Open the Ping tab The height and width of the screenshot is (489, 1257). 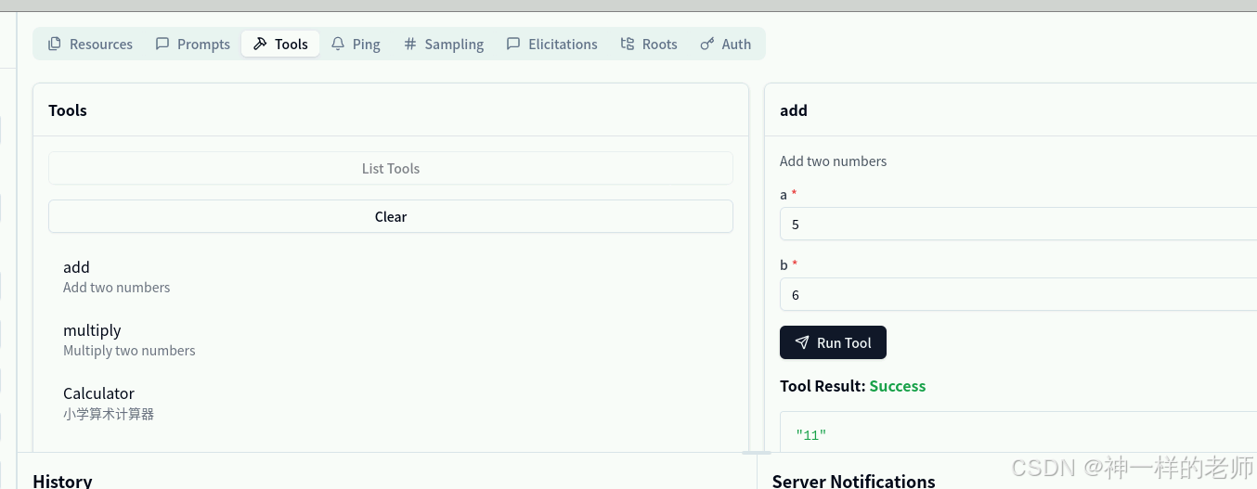(x=356, y=44)
